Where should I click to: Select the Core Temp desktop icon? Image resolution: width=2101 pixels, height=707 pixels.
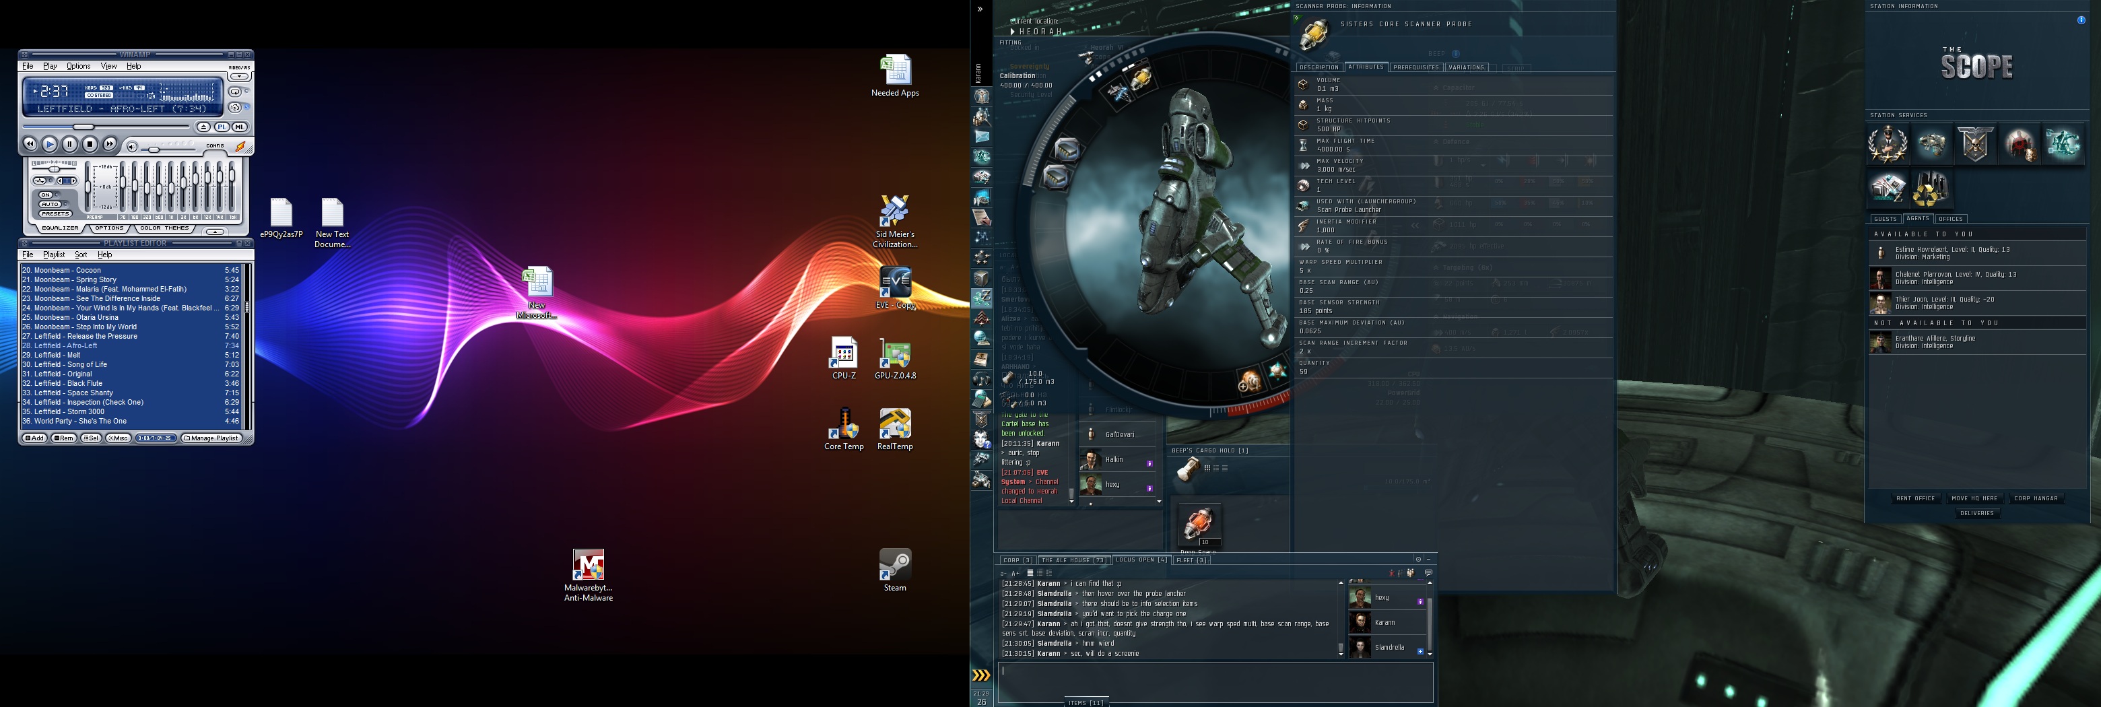point(844,429)
